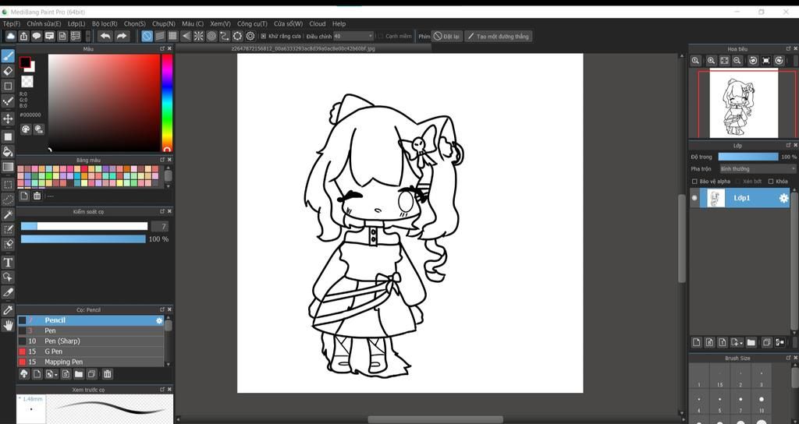This screenshot has width=799, height=424.
Task: Open Lớp1 layer settings gear
Action: point(783,199)
